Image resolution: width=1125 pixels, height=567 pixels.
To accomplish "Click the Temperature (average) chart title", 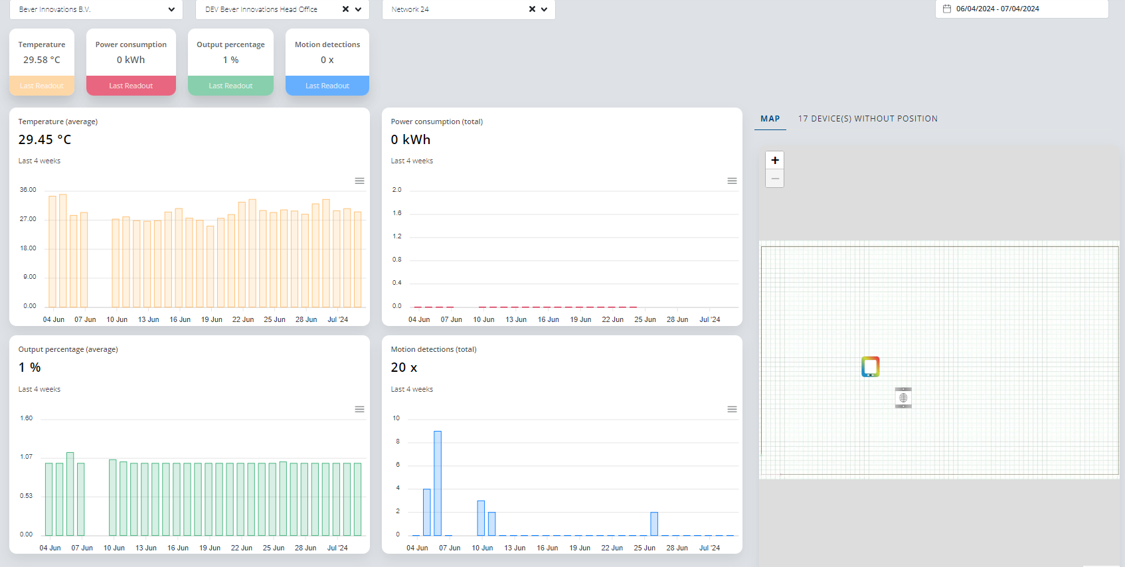I will click(x=58, y=121).
